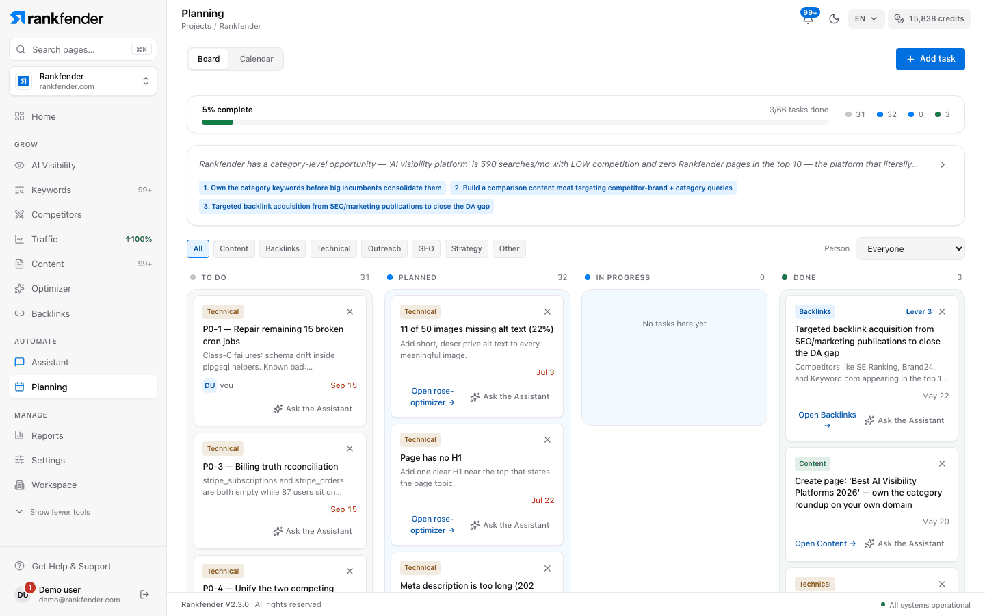The image size is (985, 616).
Task: Open the Workspace page
Action: 83,485
